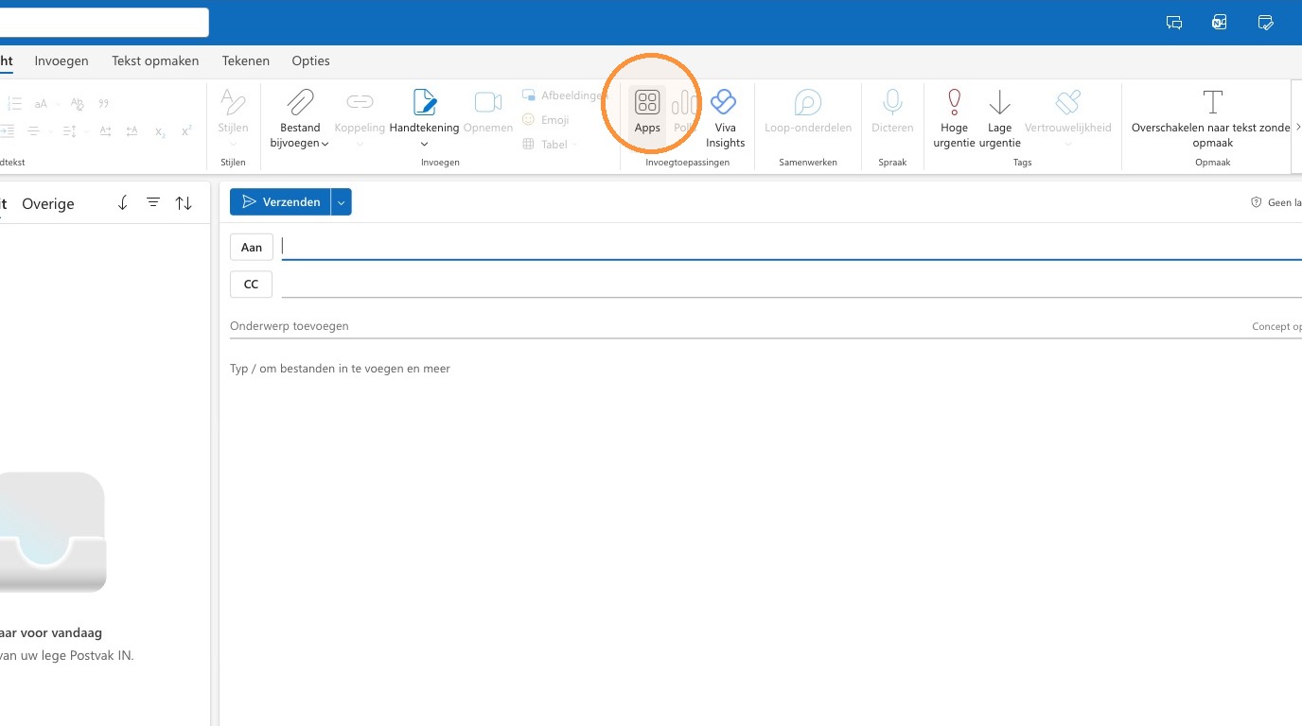Mark message as Hoge urgentie

954,101
